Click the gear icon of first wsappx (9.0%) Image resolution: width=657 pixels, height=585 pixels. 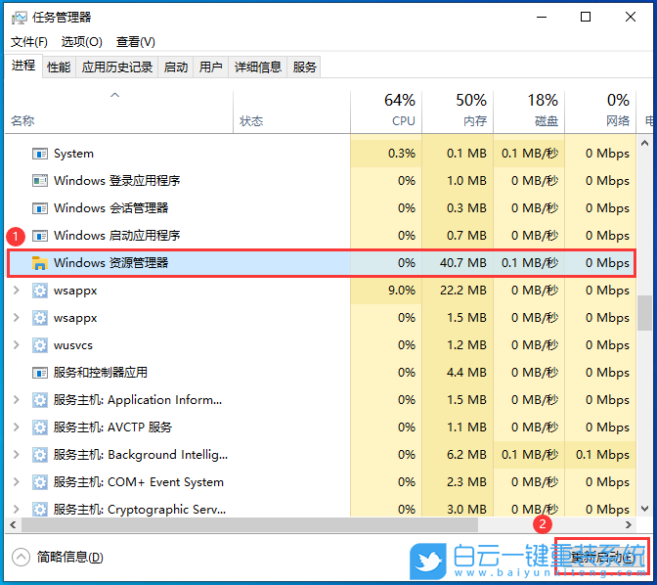[x=40, y=291]
